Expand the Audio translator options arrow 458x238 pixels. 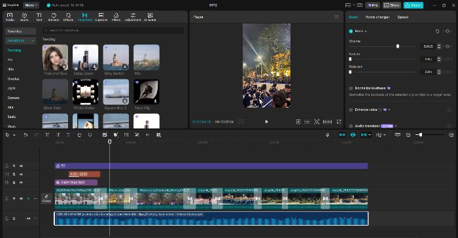coord(395,126)
